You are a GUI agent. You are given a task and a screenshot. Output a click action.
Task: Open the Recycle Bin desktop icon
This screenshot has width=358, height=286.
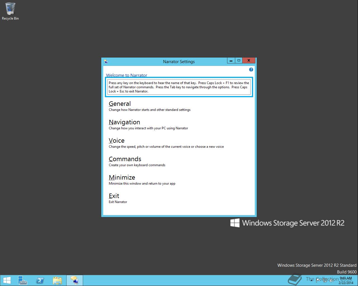coord(10,11)
